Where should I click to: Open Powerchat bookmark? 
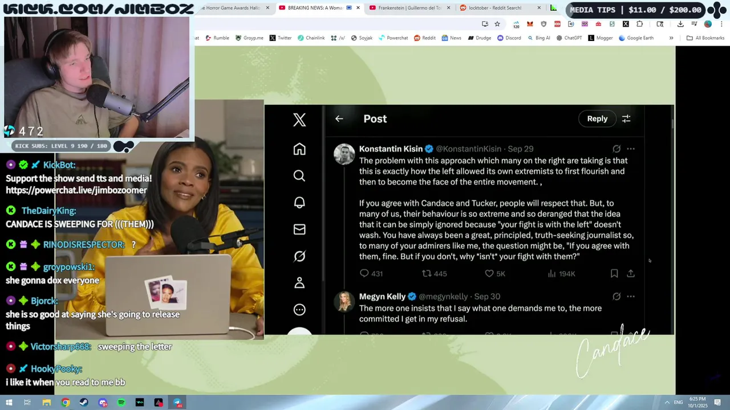pos(394,38)
